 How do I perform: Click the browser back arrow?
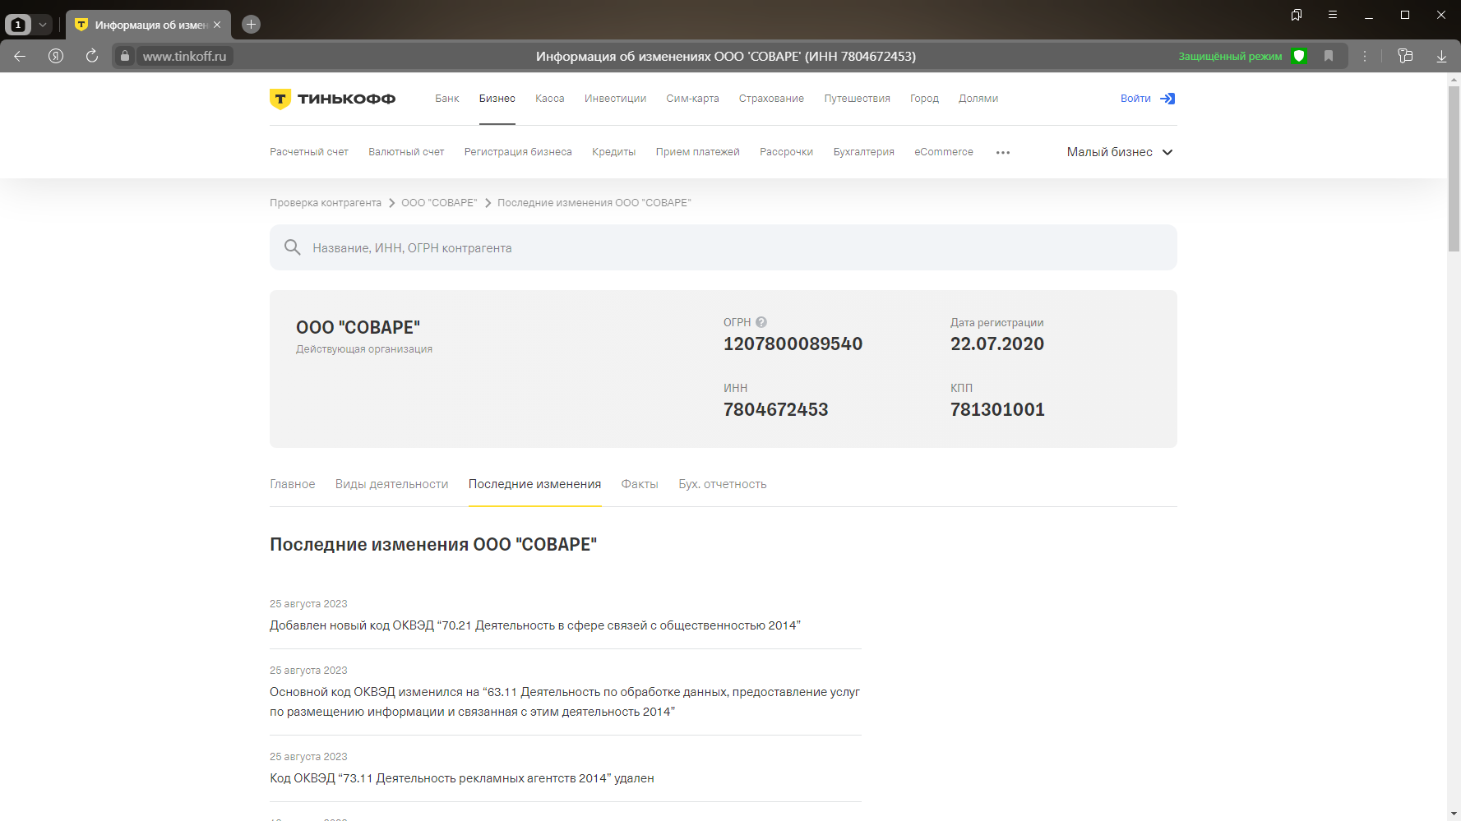pyautogui.click(x=20, y=56)
